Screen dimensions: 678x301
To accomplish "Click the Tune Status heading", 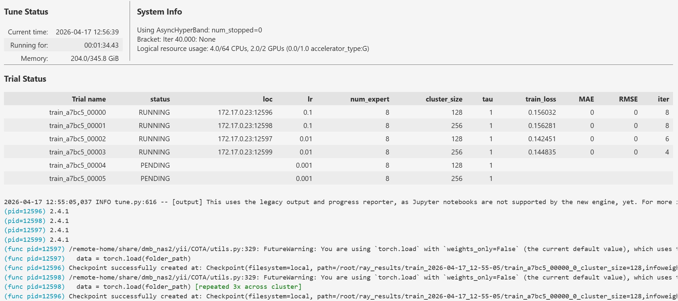I will click(26, 12).
